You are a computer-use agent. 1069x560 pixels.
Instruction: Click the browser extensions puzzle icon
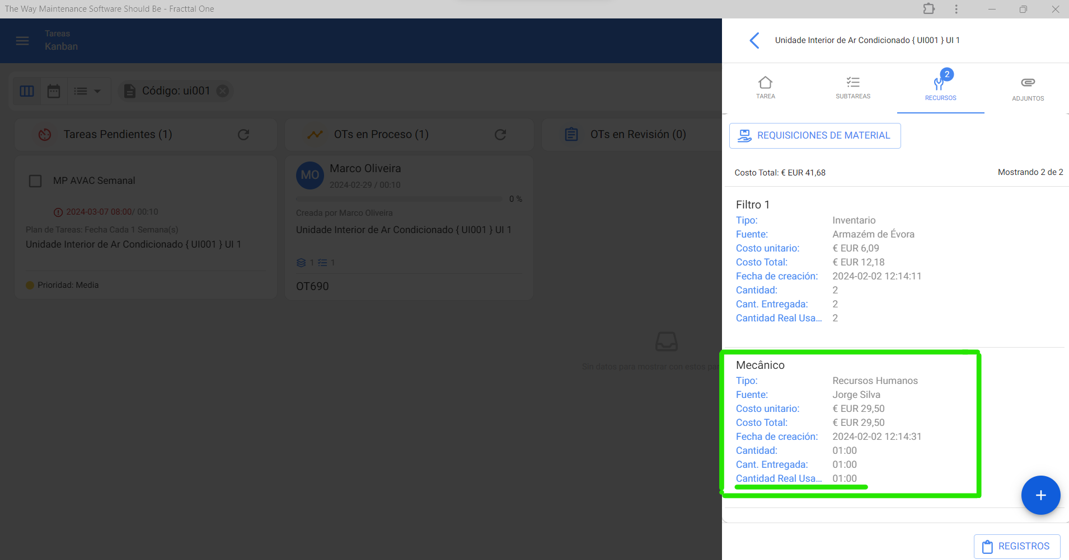(929, 9)
